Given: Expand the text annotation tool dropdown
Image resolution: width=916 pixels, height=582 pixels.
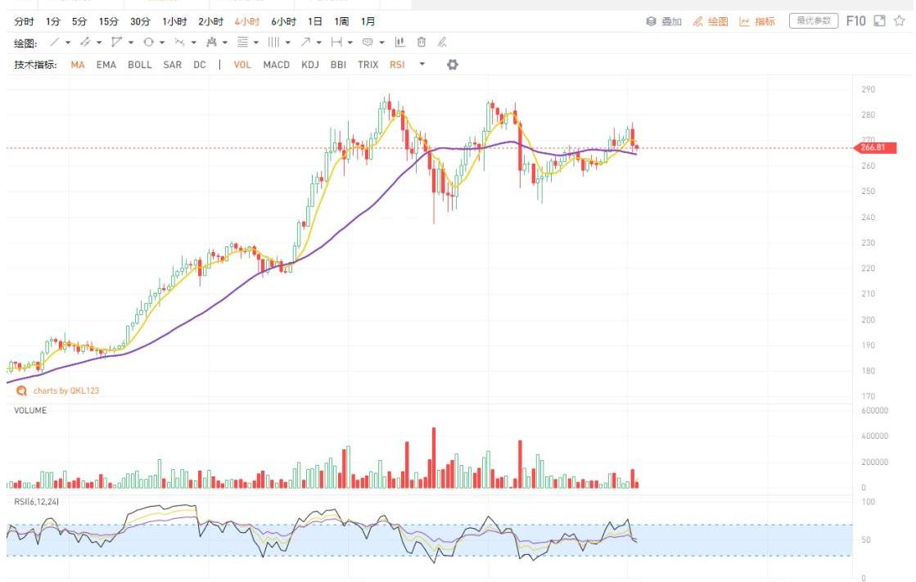Looking at the screenshot, I should (381, 43).
